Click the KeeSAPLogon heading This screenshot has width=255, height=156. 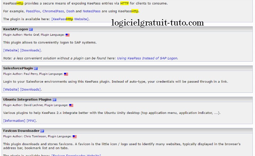16,29
